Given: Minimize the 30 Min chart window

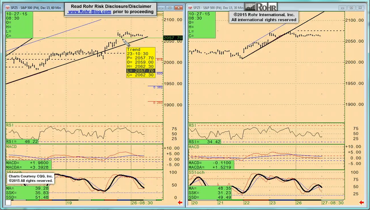Looking at the screenshot, I should tap(343, 8).
